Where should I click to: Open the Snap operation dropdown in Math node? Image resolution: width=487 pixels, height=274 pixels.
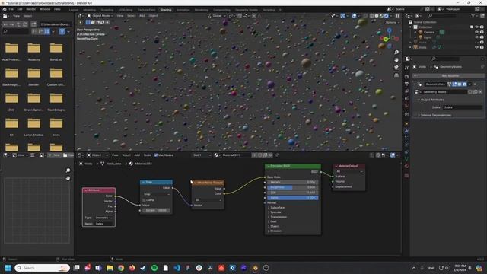pos(156,194)
